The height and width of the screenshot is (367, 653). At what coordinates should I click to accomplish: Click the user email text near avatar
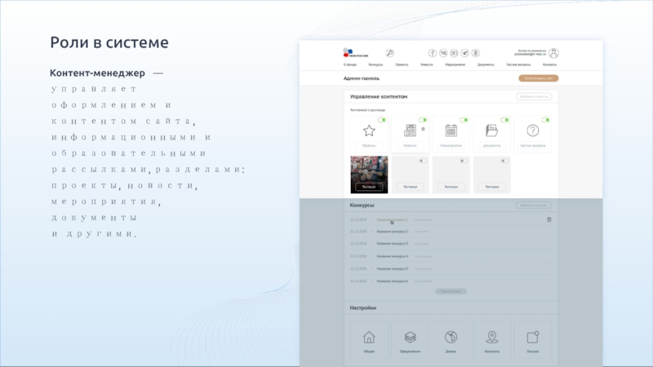[x=530, y=54]
